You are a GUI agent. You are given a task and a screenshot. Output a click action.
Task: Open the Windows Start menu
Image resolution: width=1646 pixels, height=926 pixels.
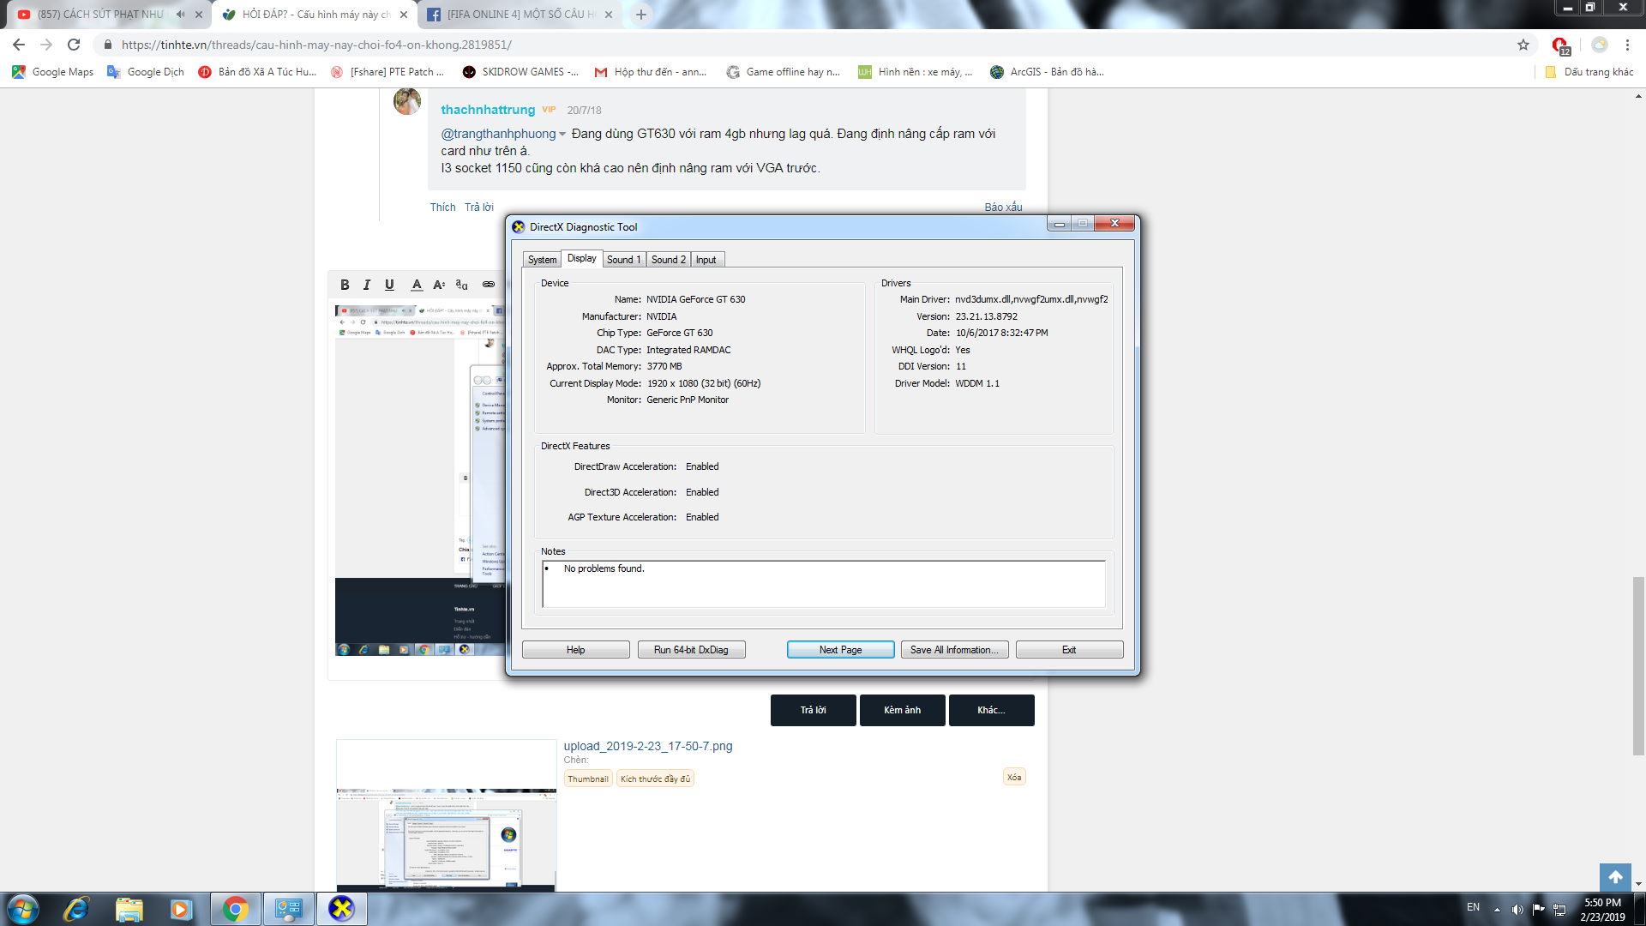(23, 909)
